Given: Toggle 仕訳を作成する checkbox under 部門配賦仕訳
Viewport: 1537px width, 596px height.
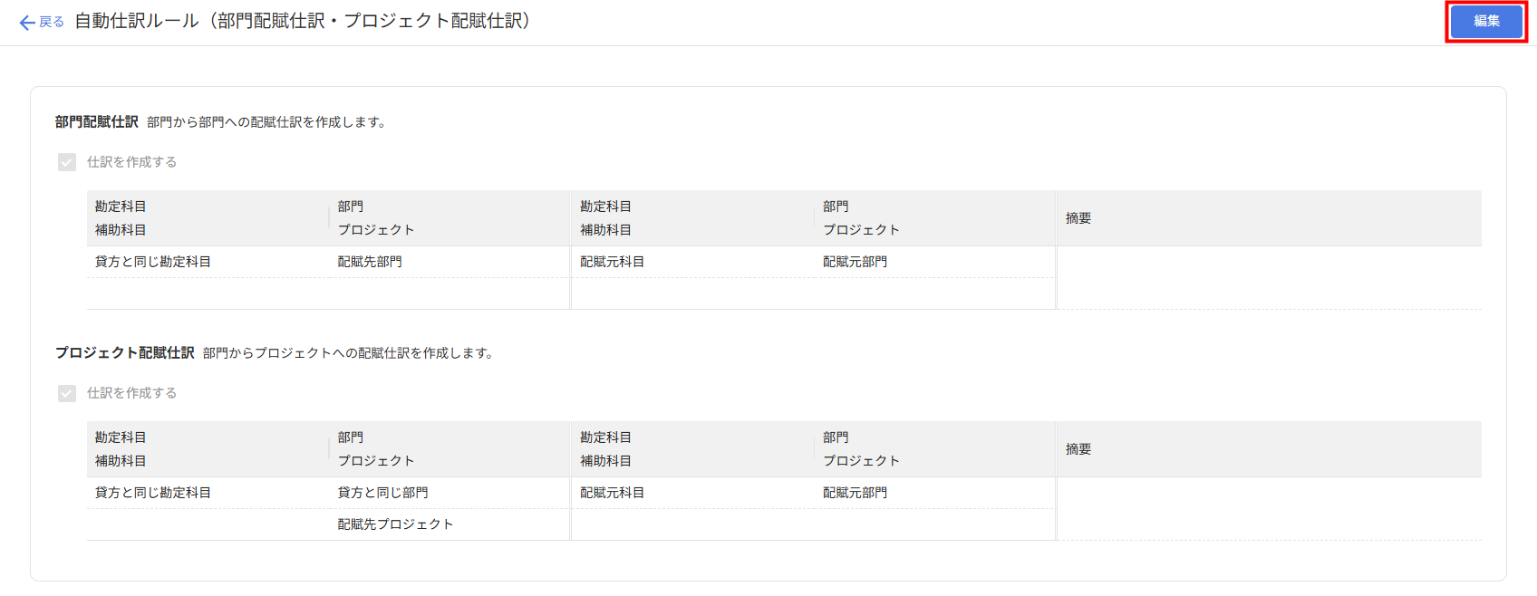Looking at the screenshot, I should tap(67, 162).
